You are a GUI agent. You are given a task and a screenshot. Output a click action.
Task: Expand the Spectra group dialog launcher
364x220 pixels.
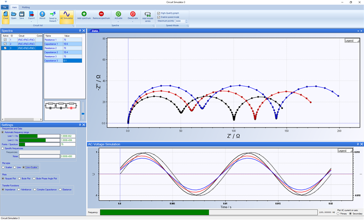coord(153,26)
